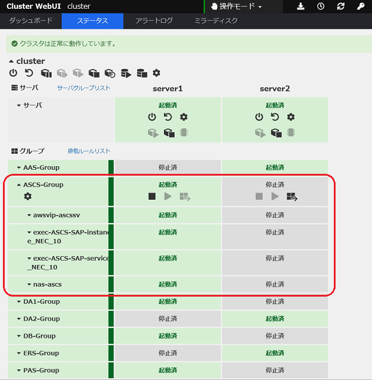The height and width of the screenshot is (380, 372).
Task: Click the refresh icon in the top bar
Action: click(x=340, y=6)
